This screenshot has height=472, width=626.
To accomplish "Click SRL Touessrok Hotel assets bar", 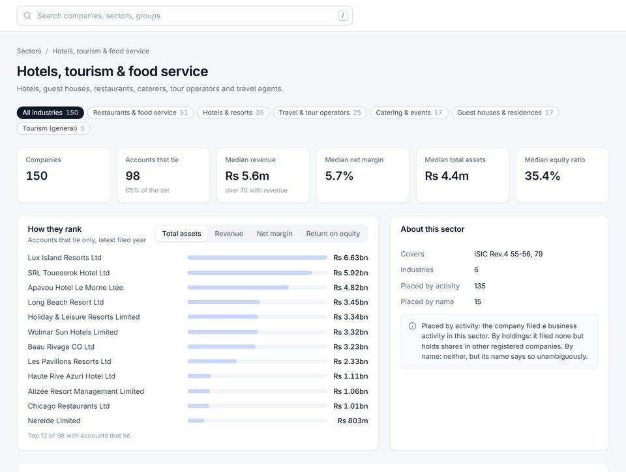I will [x=257, y=273].
